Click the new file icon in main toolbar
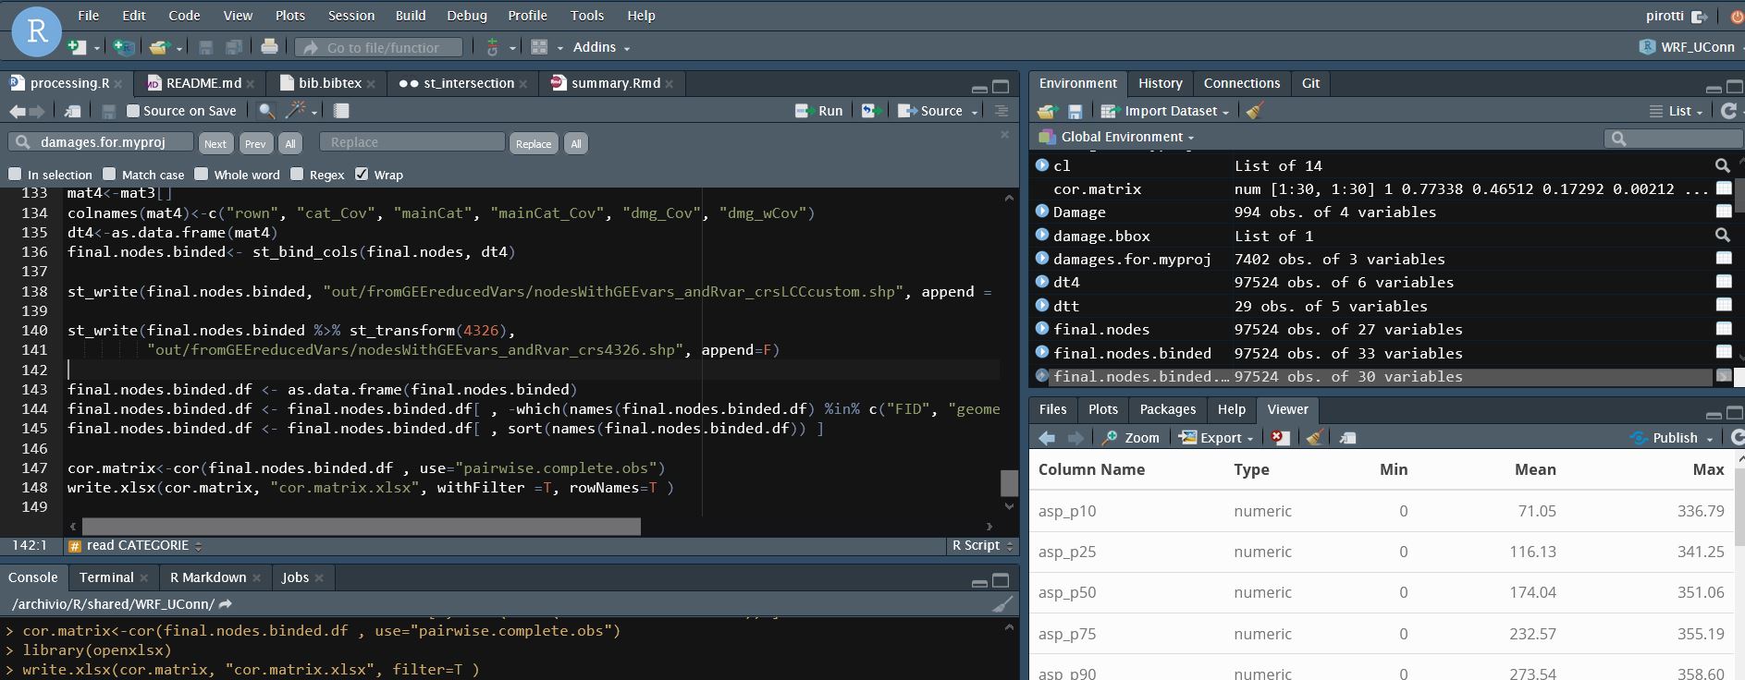Screen dimensions: 1745x680 click(78, 47)
